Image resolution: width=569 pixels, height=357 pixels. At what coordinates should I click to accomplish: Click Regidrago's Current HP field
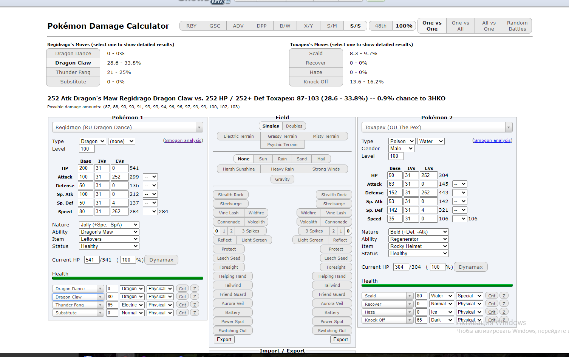click(92, 260)
